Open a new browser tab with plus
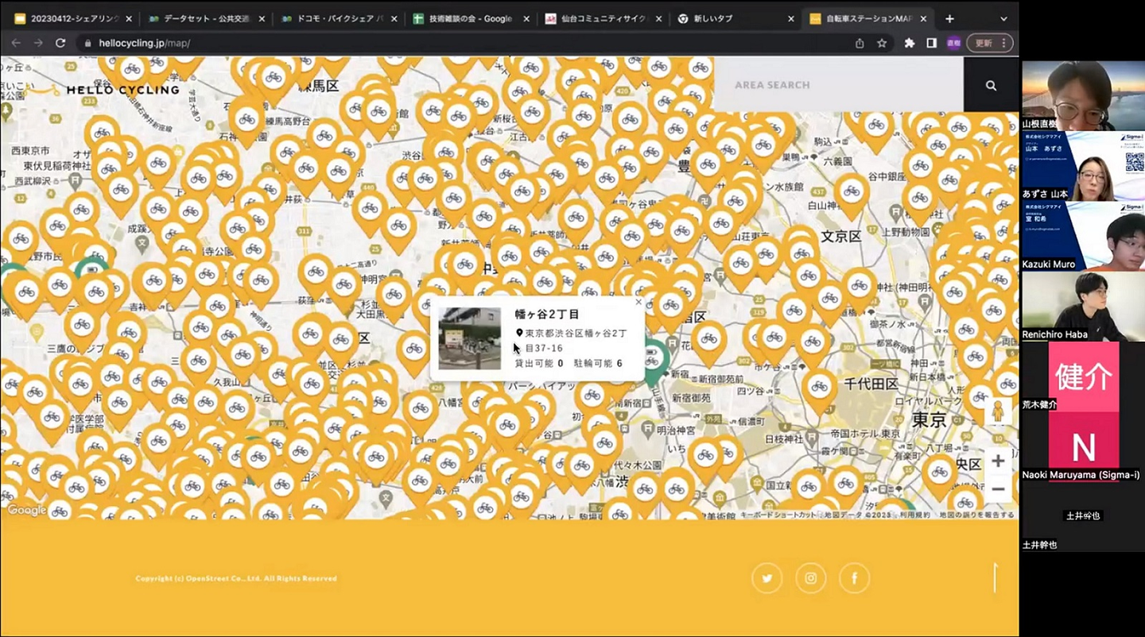The height and width of the screenshot is (637, 1145). tap(949, 18)
